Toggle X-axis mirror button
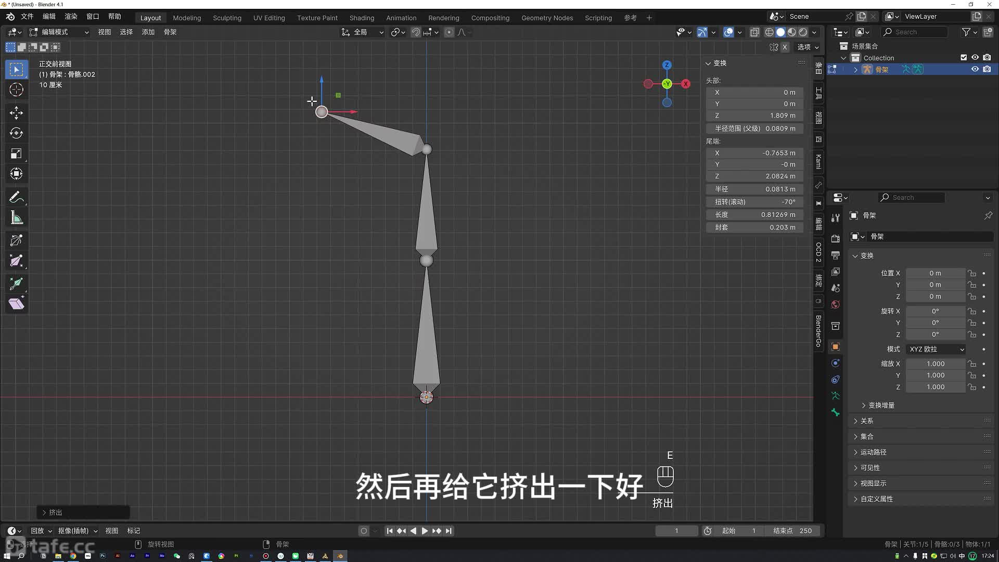 (785, 47)
